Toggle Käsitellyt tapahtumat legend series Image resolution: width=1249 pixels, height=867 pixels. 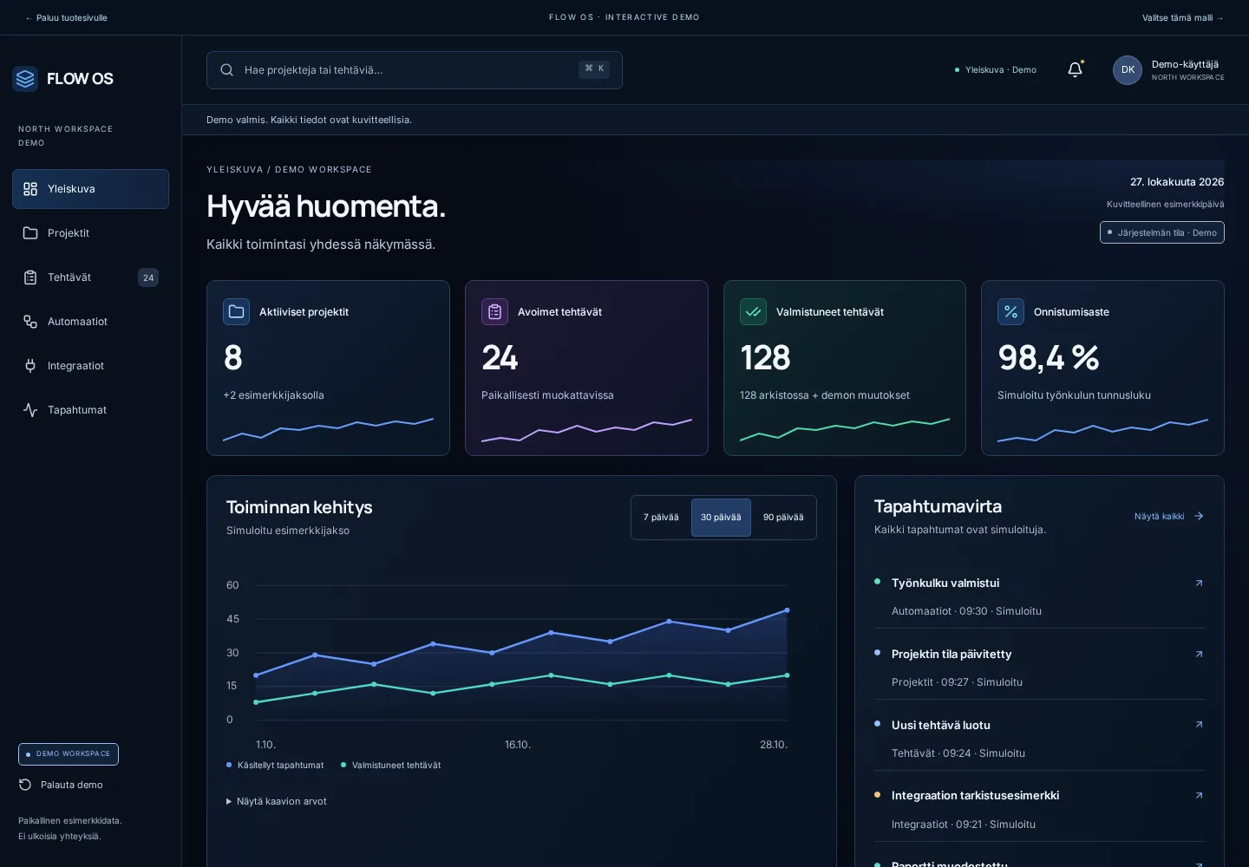tap(275, 766)
